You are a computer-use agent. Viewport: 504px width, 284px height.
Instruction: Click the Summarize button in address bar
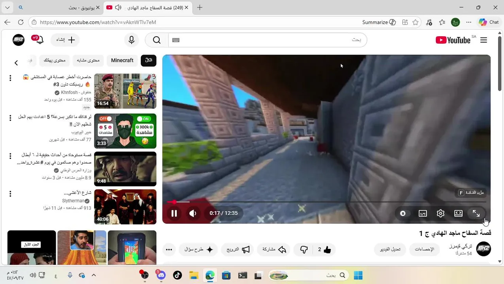(x=379, y=22)
